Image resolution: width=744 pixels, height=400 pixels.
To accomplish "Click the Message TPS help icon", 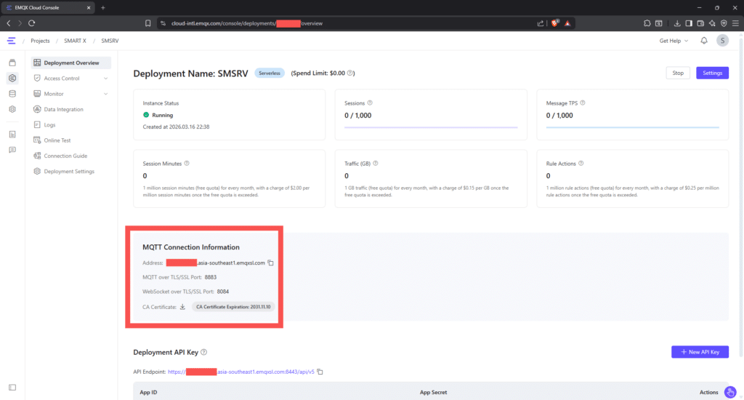I will 583,103.
